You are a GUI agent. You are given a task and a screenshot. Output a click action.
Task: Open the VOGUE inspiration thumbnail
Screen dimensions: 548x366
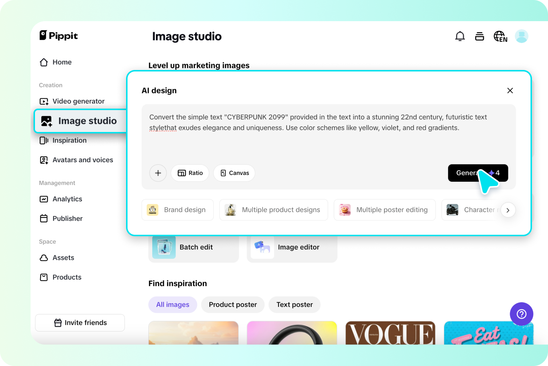(x=390, y=333)
